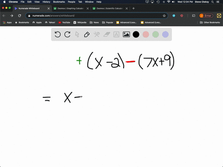The image size is (223, 167).
Task: Open Time Machine icon in menu bar
Action: click(x=158, y=2)
